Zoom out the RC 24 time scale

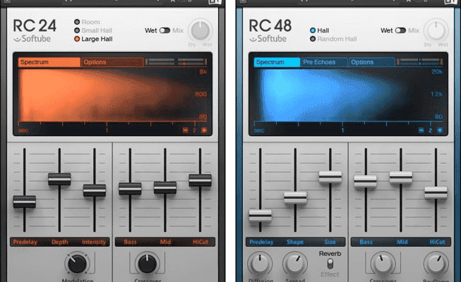pyautogui.click(x=186, y=130)
